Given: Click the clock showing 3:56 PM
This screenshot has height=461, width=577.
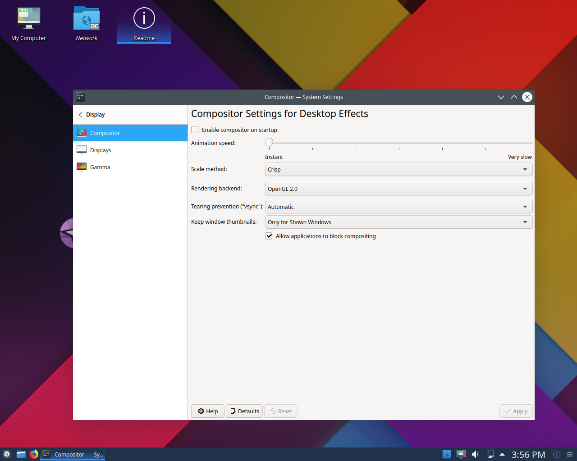Looking at the screenshot, I should coord(528,455).
